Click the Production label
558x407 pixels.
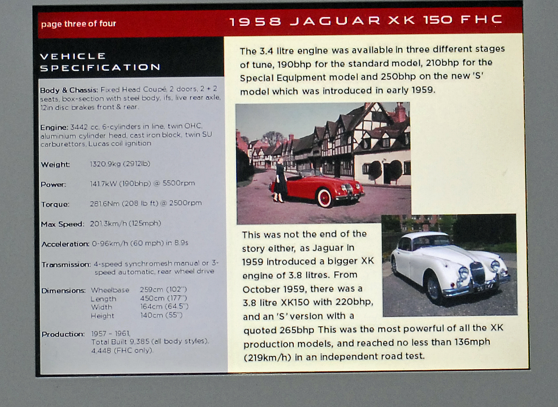[63, 334]
